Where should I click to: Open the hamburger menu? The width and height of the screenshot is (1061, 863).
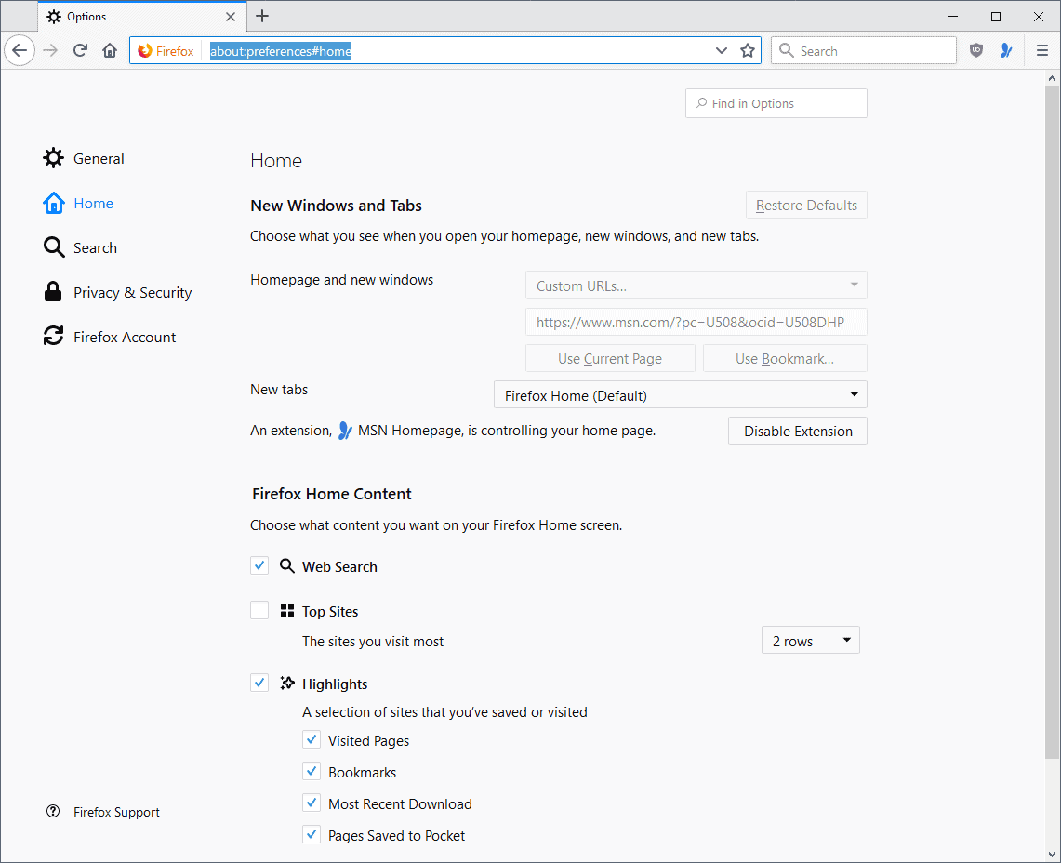coord(1042,50)
